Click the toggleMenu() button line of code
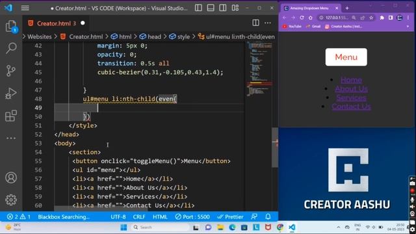The width and height of the screenshot is (416, 234). [x=151, y=161]
